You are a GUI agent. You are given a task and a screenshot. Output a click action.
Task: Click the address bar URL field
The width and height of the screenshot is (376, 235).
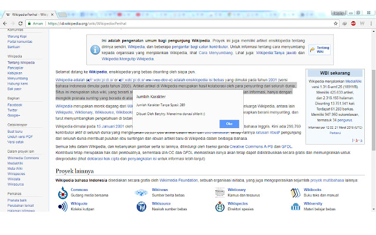pyautogui.click(x=182, y=23)
